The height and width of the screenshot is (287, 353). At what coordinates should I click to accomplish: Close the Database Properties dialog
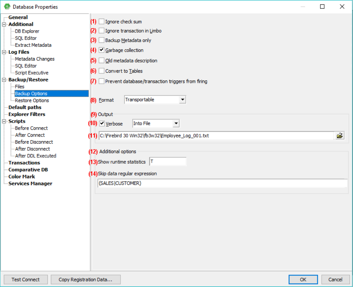(x=342, y=7)
